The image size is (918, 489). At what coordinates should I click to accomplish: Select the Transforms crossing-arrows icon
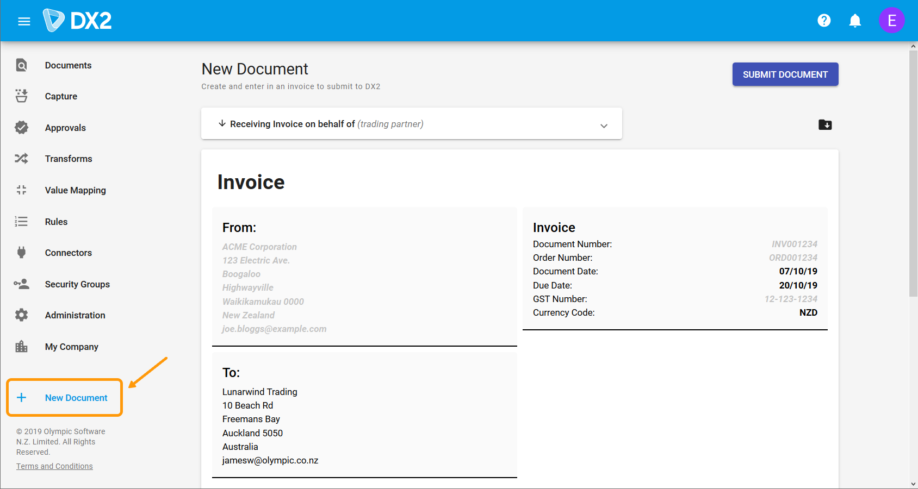tap(21, 158)
